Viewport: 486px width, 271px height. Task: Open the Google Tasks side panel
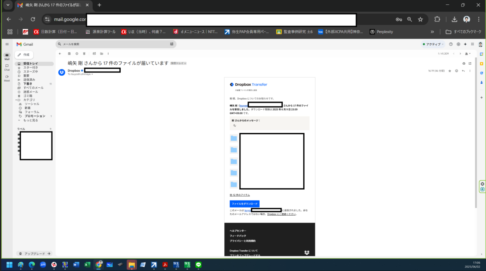tap(482, 73)
